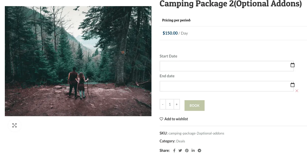Share the product on Facebook
307x164 pixels.
[x=174, y=150]
